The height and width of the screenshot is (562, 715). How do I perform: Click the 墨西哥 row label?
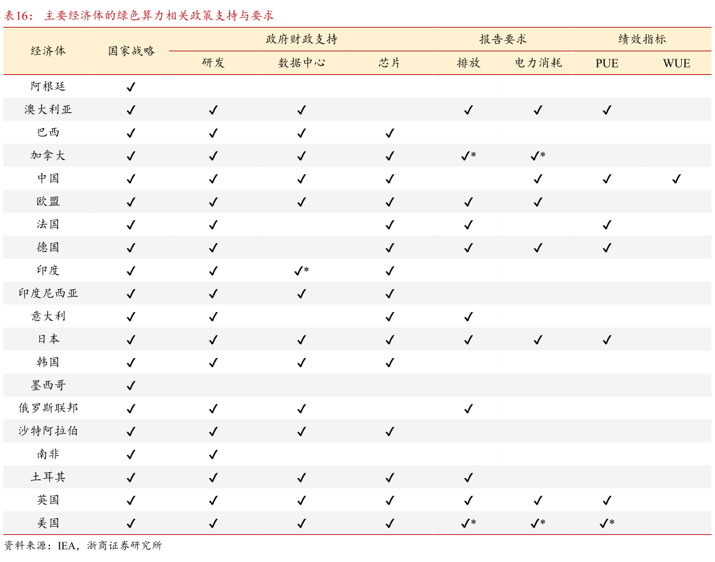coord(48,385)
